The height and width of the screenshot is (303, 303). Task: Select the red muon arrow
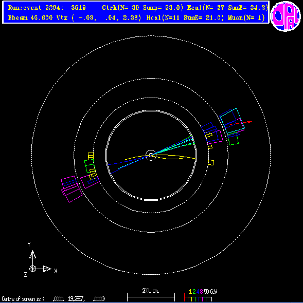[241, 123]
